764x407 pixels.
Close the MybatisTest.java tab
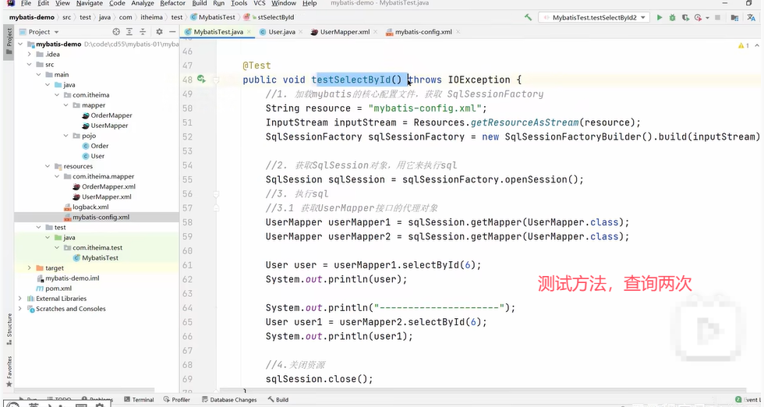coord(249,32)
